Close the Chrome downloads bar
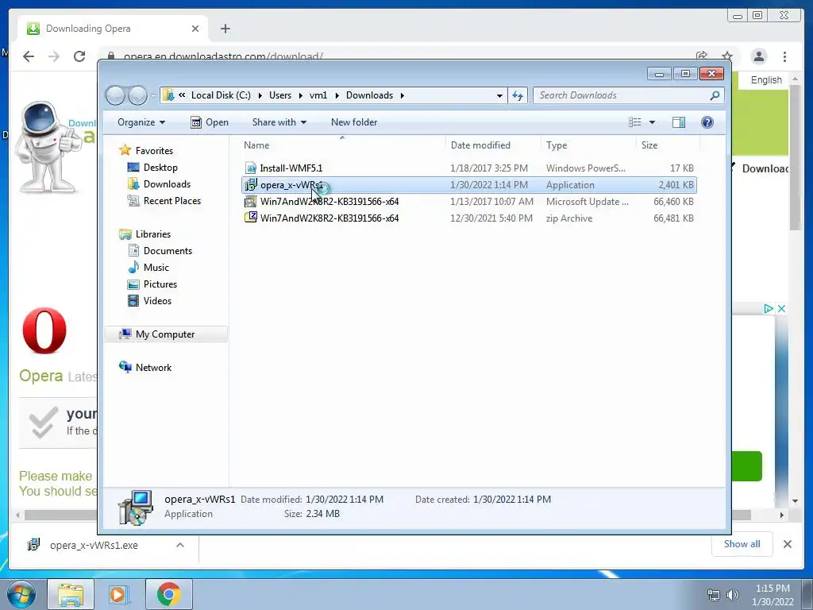This screenshot has height=610, width=813. (787, 544)
